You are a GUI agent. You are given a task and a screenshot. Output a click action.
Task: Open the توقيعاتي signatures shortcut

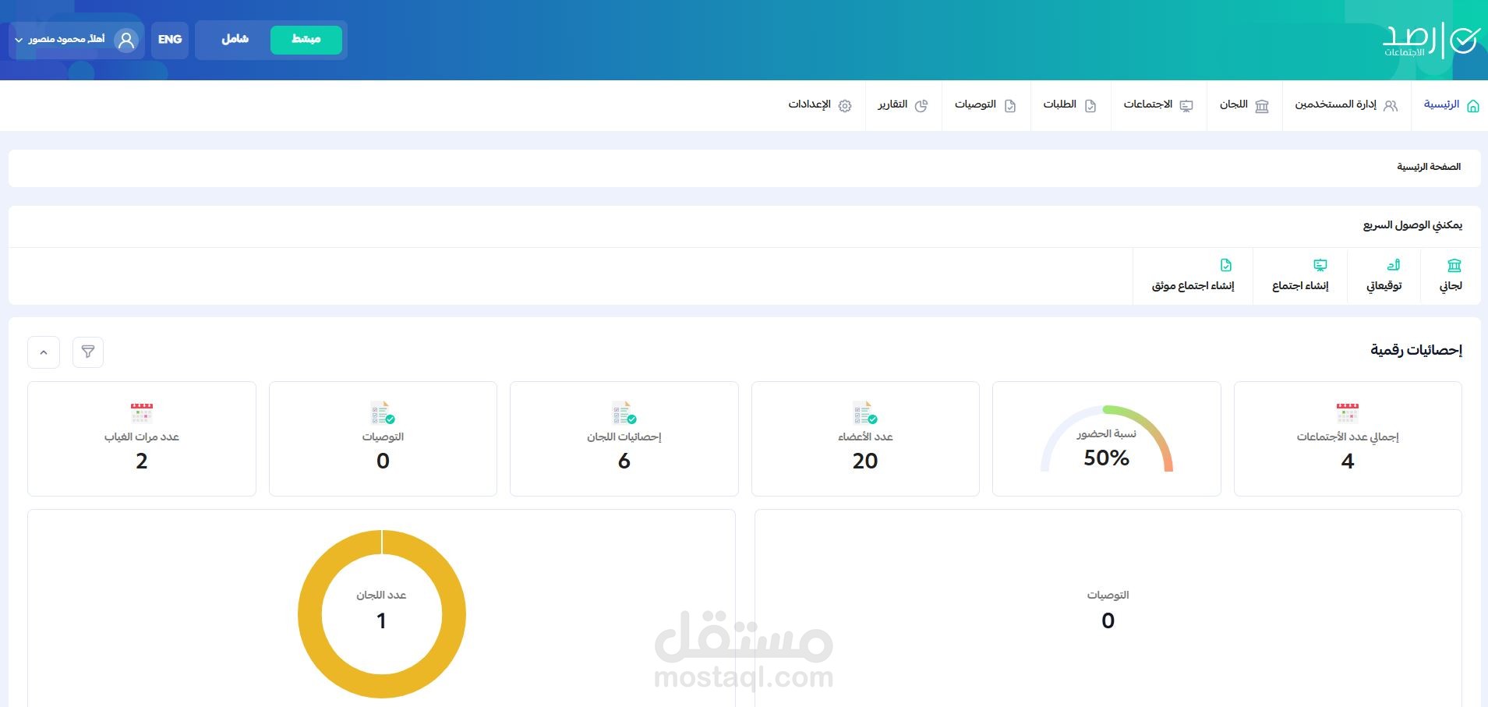click(1384, 276)
